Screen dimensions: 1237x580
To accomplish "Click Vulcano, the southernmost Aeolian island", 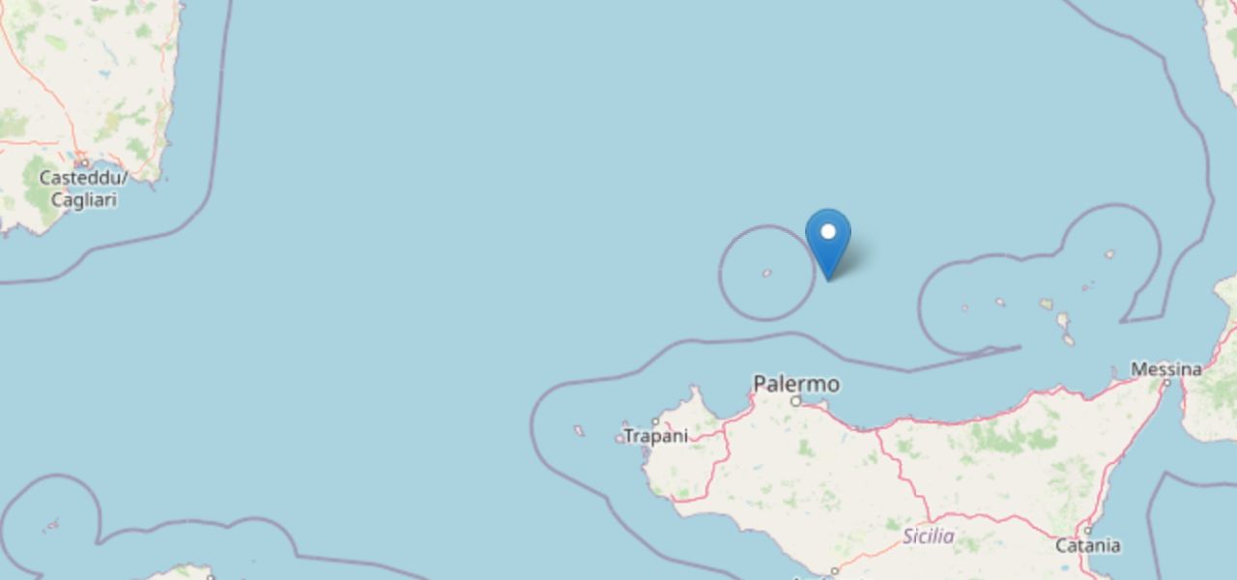I will (1068, 339).
